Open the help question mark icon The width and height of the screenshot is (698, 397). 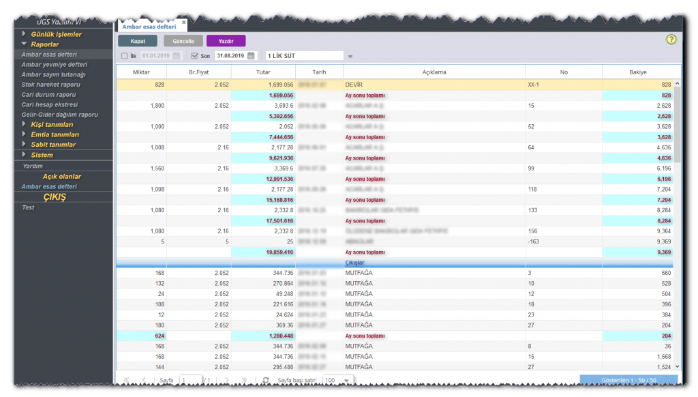pyautogui.click(x=671, y=39)
